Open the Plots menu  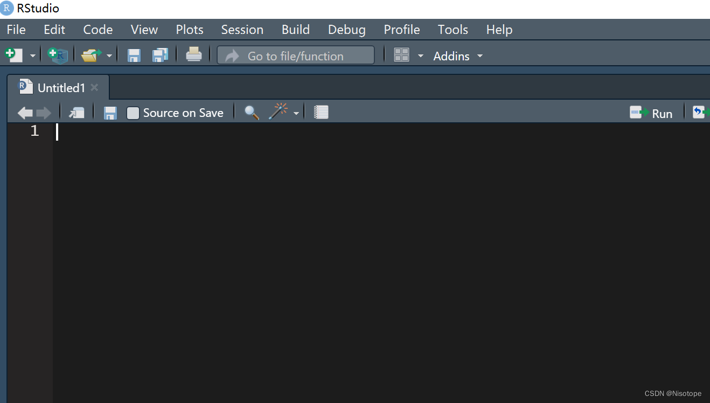tap(190, 30)
